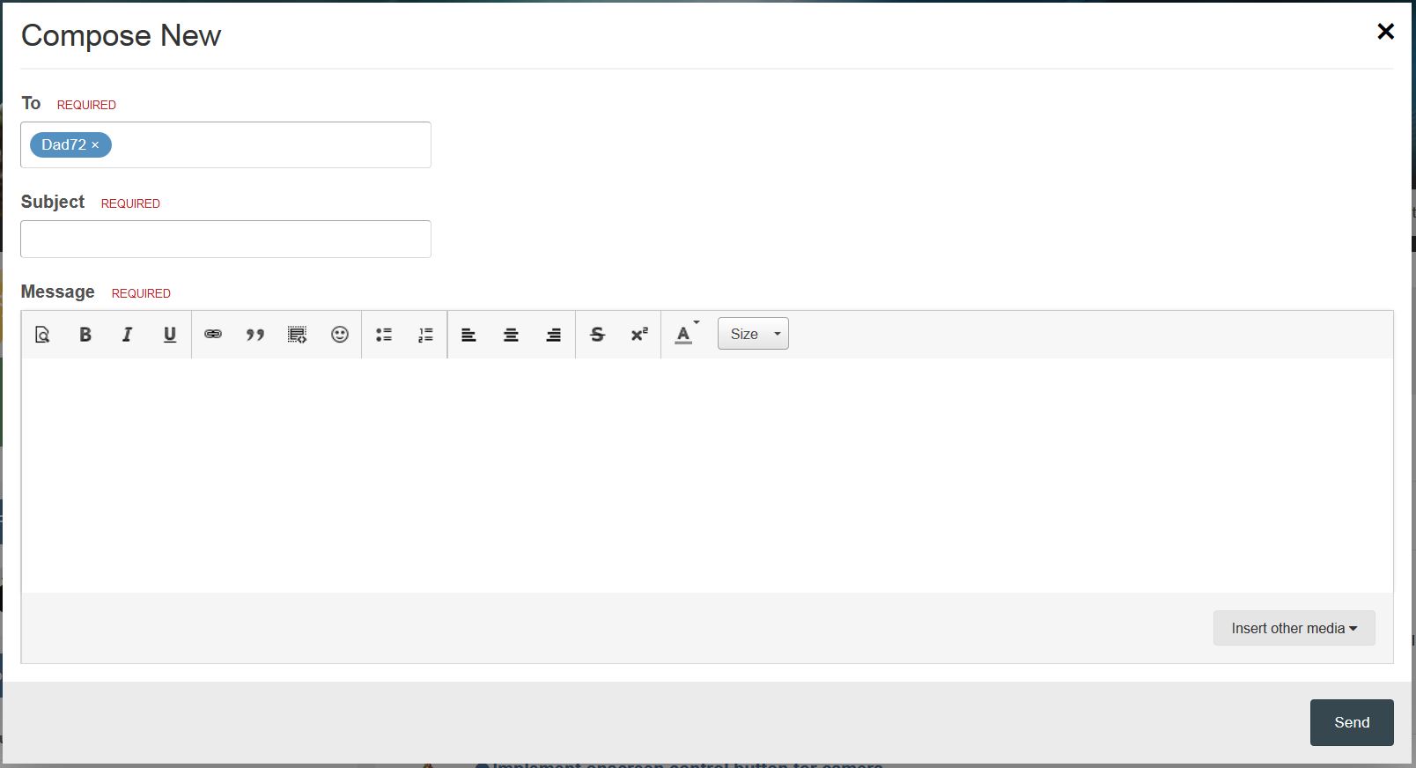Remove the Dad72 recipient tag
This screenshot has height=768, width=1416.
[x=95, y=145]
